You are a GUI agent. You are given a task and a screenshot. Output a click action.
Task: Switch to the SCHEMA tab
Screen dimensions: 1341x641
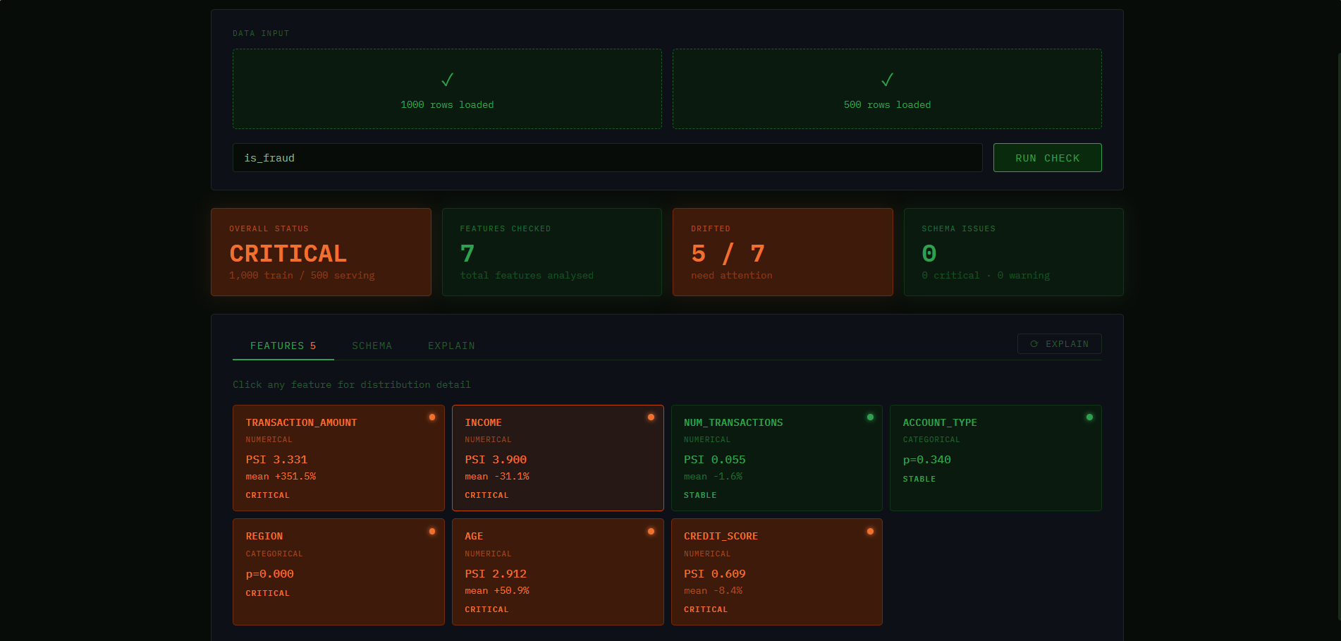point(372,346)
